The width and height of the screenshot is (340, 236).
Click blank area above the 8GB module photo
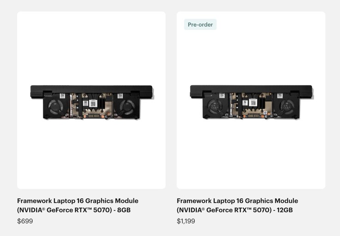pos(91,48)
